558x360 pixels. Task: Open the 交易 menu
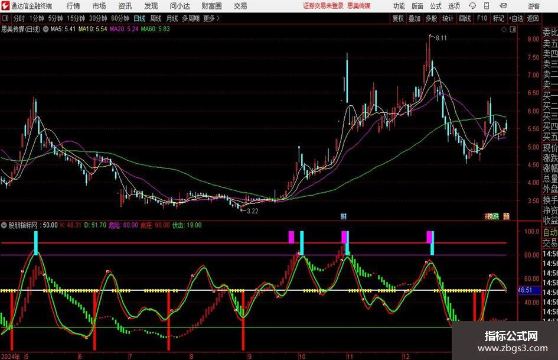point(240,6)
